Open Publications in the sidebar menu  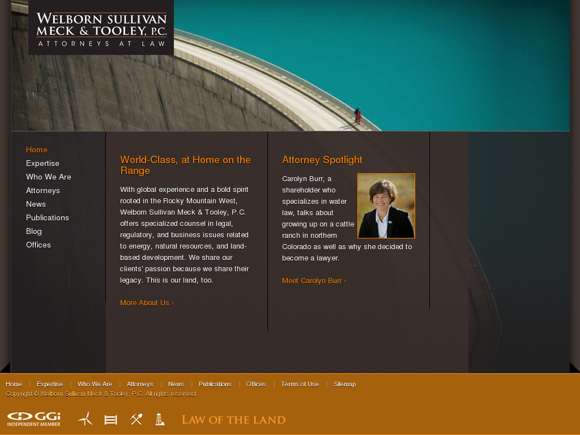point(48,218)
